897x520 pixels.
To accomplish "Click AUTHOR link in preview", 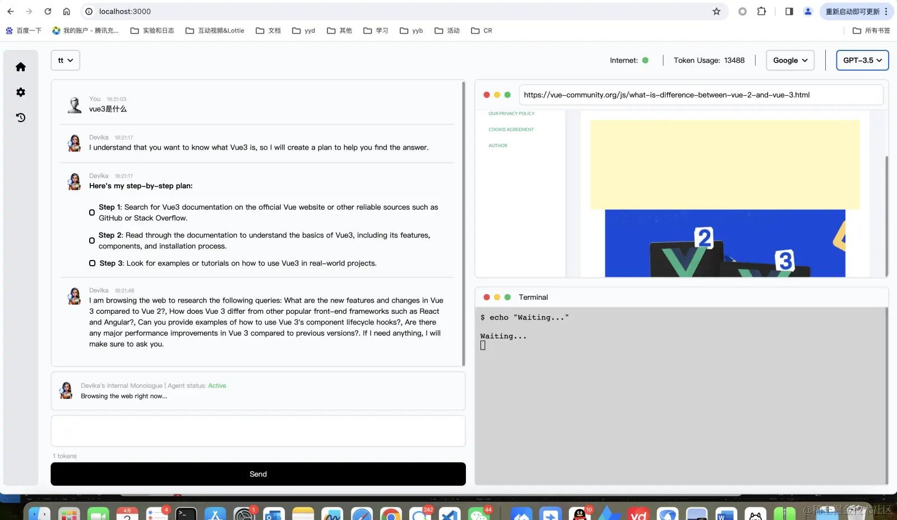I will (498, 146).
